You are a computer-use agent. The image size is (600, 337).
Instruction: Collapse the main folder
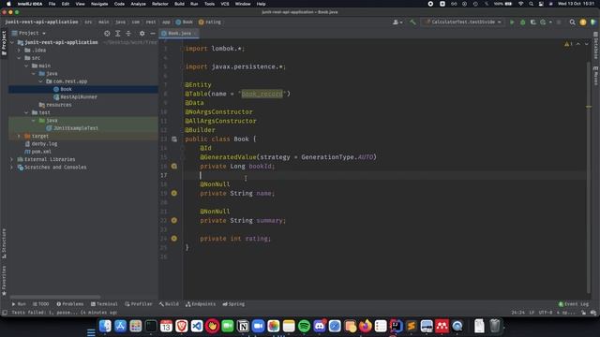click(x=26, y=66)
